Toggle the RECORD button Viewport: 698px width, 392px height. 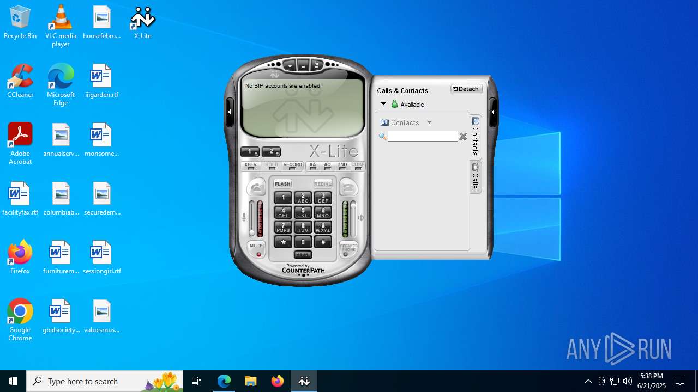point(293,166)
